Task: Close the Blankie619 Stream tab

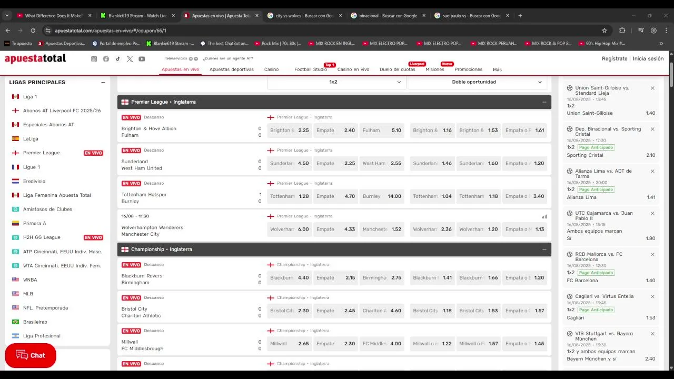Action: [173, 16]
